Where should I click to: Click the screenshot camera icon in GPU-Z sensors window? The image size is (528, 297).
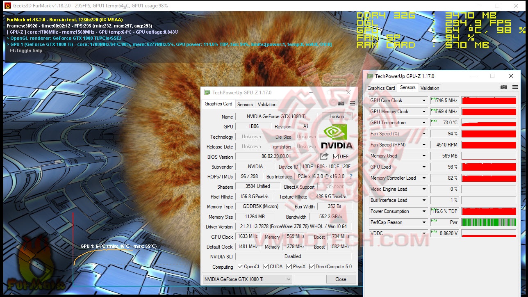tap(504, 87)
